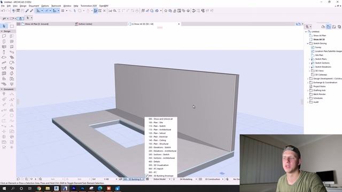
Task: Click the Fit in Window icon in bottom bar
Action: point(41,179)
